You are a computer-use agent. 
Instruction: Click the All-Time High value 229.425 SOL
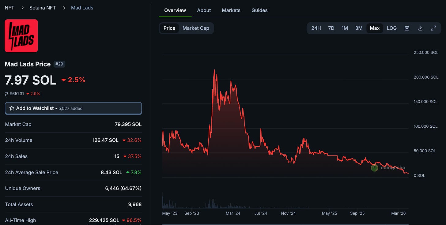(x=104, y=220)
